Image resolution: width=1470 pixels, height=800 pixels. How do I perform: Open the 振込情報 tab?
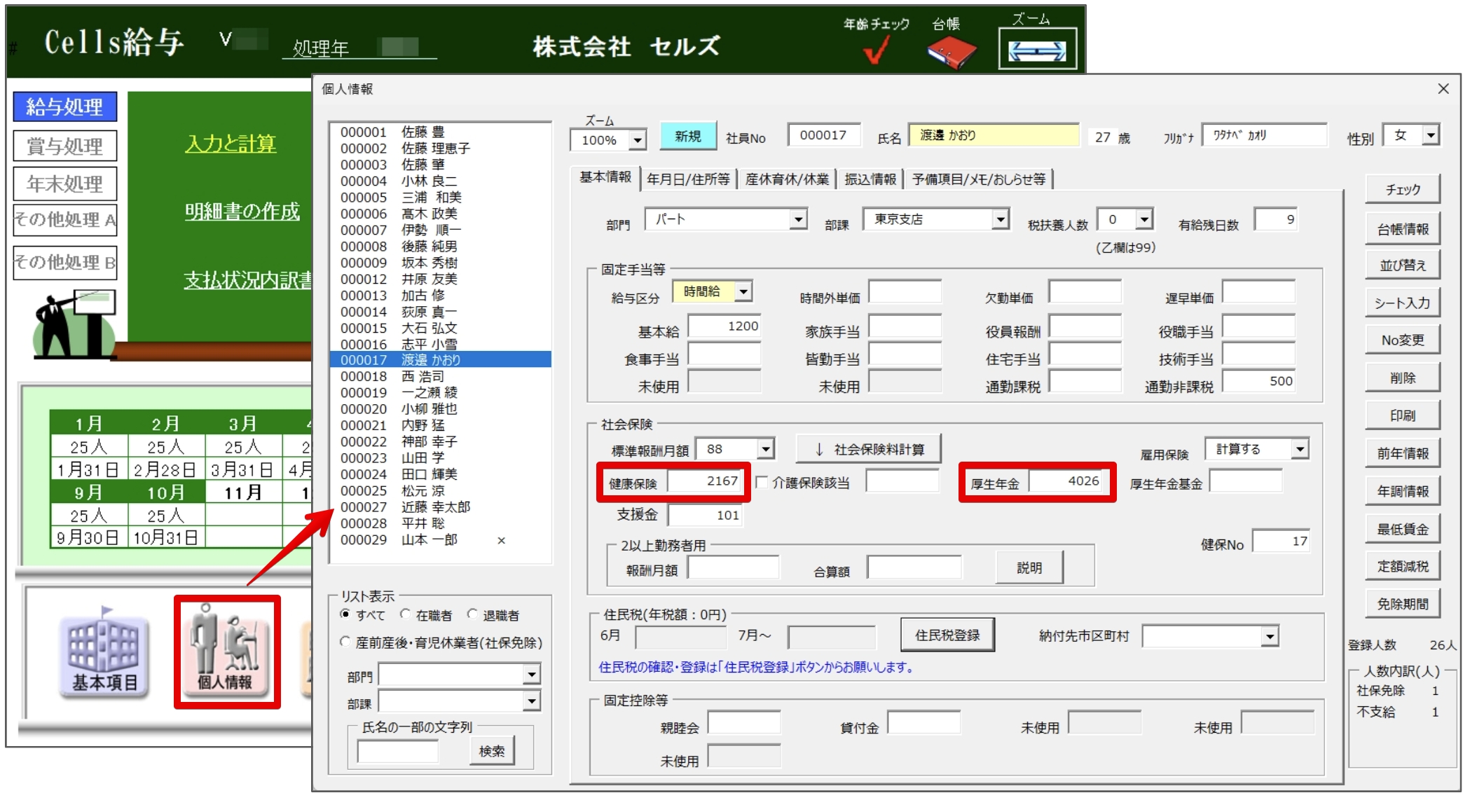tap(870, 179)
